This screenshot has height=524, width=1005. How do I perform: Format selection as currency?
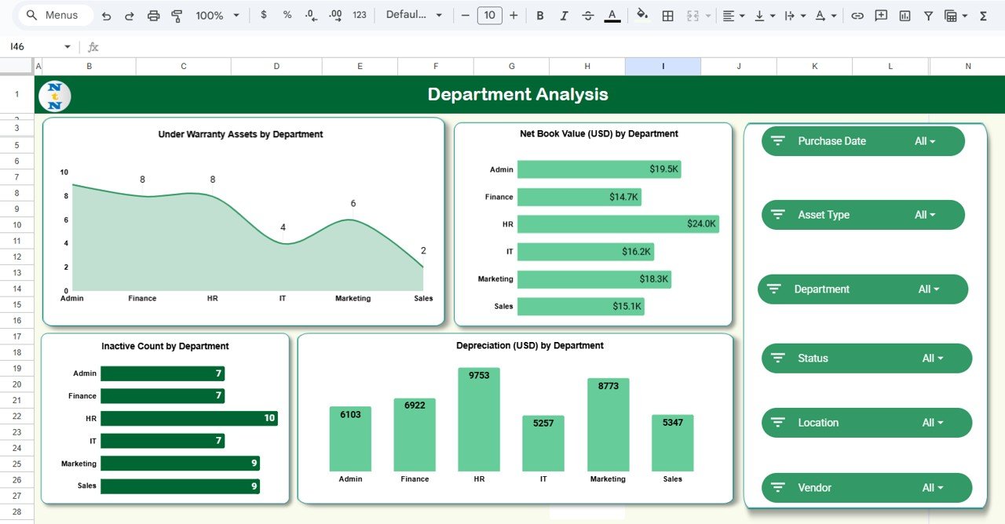click(264, 15)
